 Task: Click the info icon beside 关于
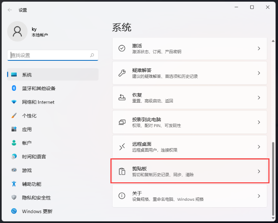122,196
